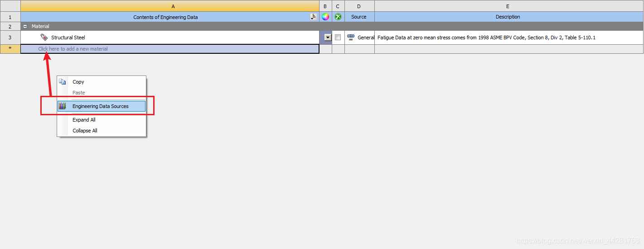Click the color wheel icon in column B header
This screenshot has height=249, width=644.
[325, 17]
